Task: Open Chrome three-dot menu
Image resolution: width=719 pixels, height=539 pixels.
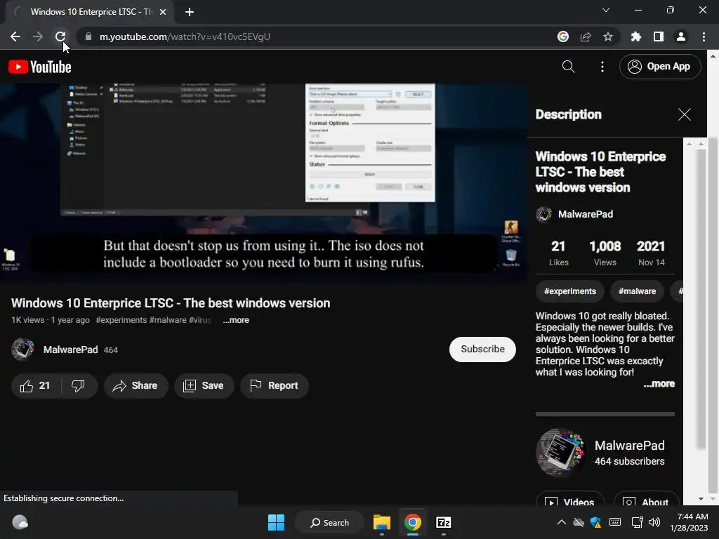Action: [x=704, y=36]
